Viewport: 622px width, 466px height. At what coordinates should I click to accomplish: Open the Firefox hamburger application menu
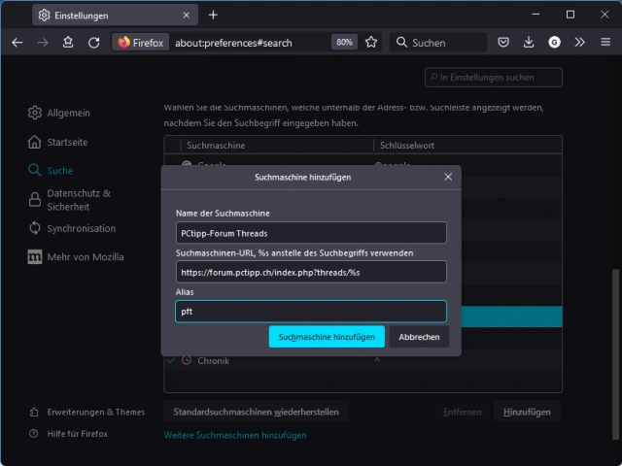coord(605,43)
